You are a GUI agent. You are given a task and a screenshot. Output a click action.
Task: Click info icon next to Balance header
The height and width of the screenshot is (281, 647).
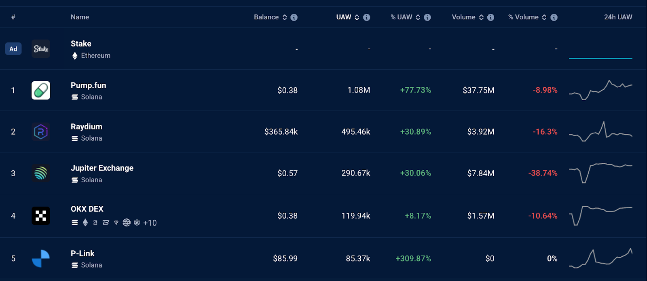[294, 17]
